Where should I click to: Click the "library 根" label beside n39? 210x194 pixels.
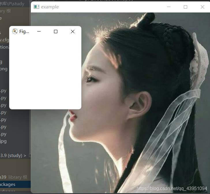point(18,177)
